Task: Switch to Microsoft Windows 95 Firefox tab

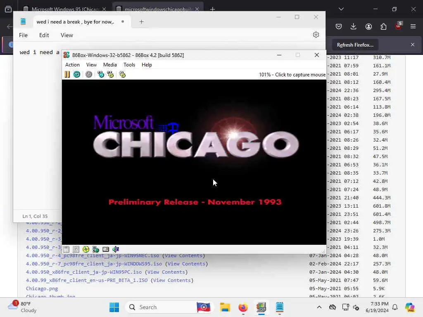Action: [65, 9]
